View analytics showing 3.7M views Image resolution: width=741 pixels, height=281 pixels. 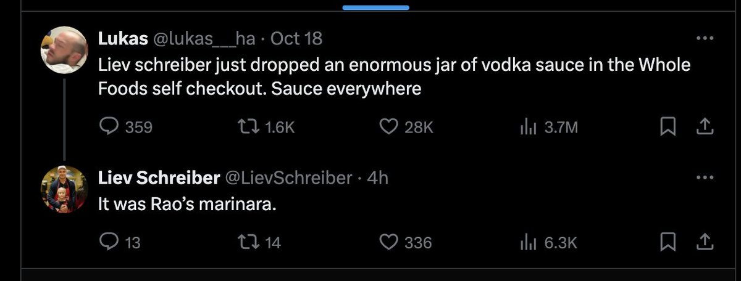tap(527, 127)
